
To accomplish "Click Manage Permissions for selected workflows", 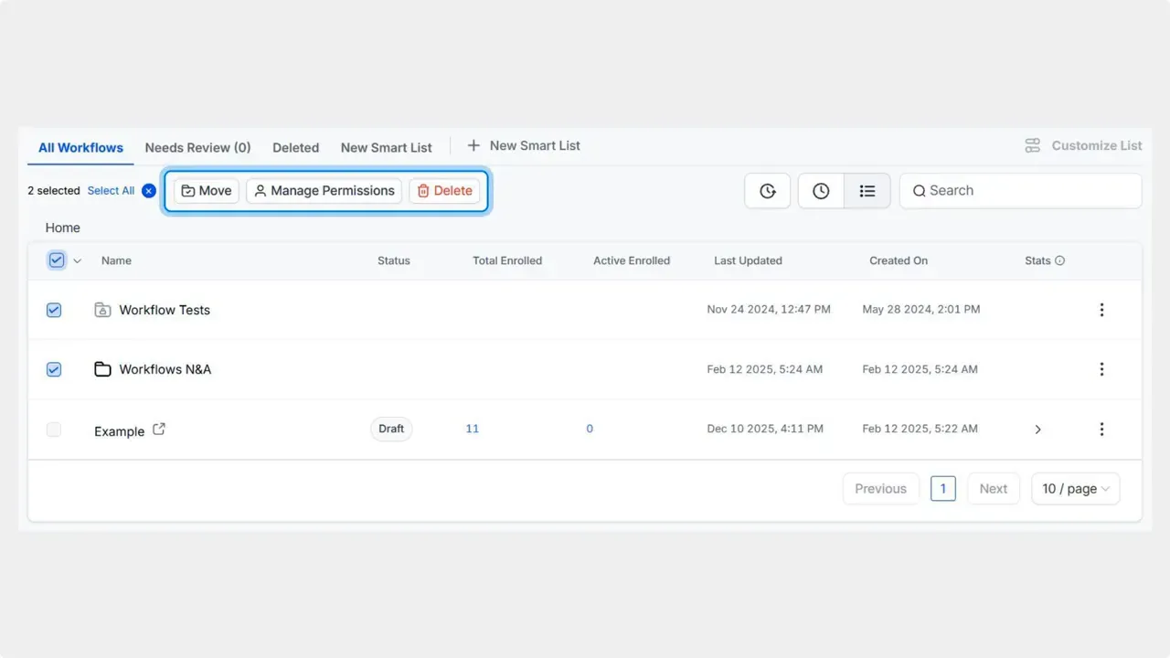I will 324,190.
